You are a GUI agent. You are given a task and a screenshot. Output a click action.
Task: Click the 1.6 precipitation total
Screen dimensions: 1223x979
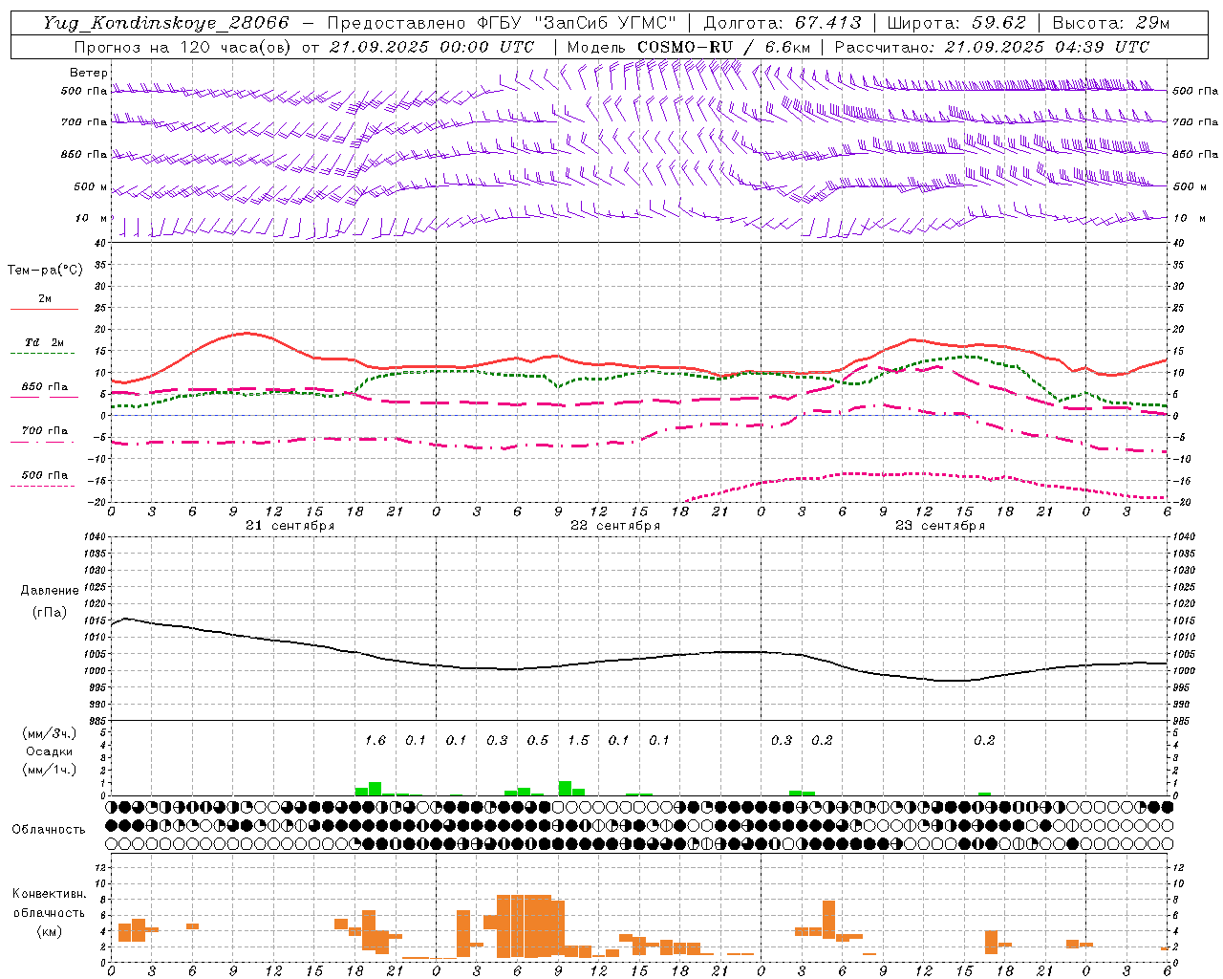(375, 740)
